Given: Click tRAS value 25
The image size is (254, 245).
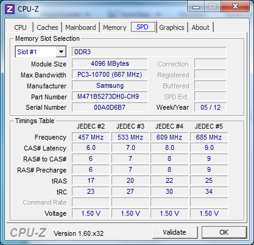Looking at the screenshot, I should [209, 180].
